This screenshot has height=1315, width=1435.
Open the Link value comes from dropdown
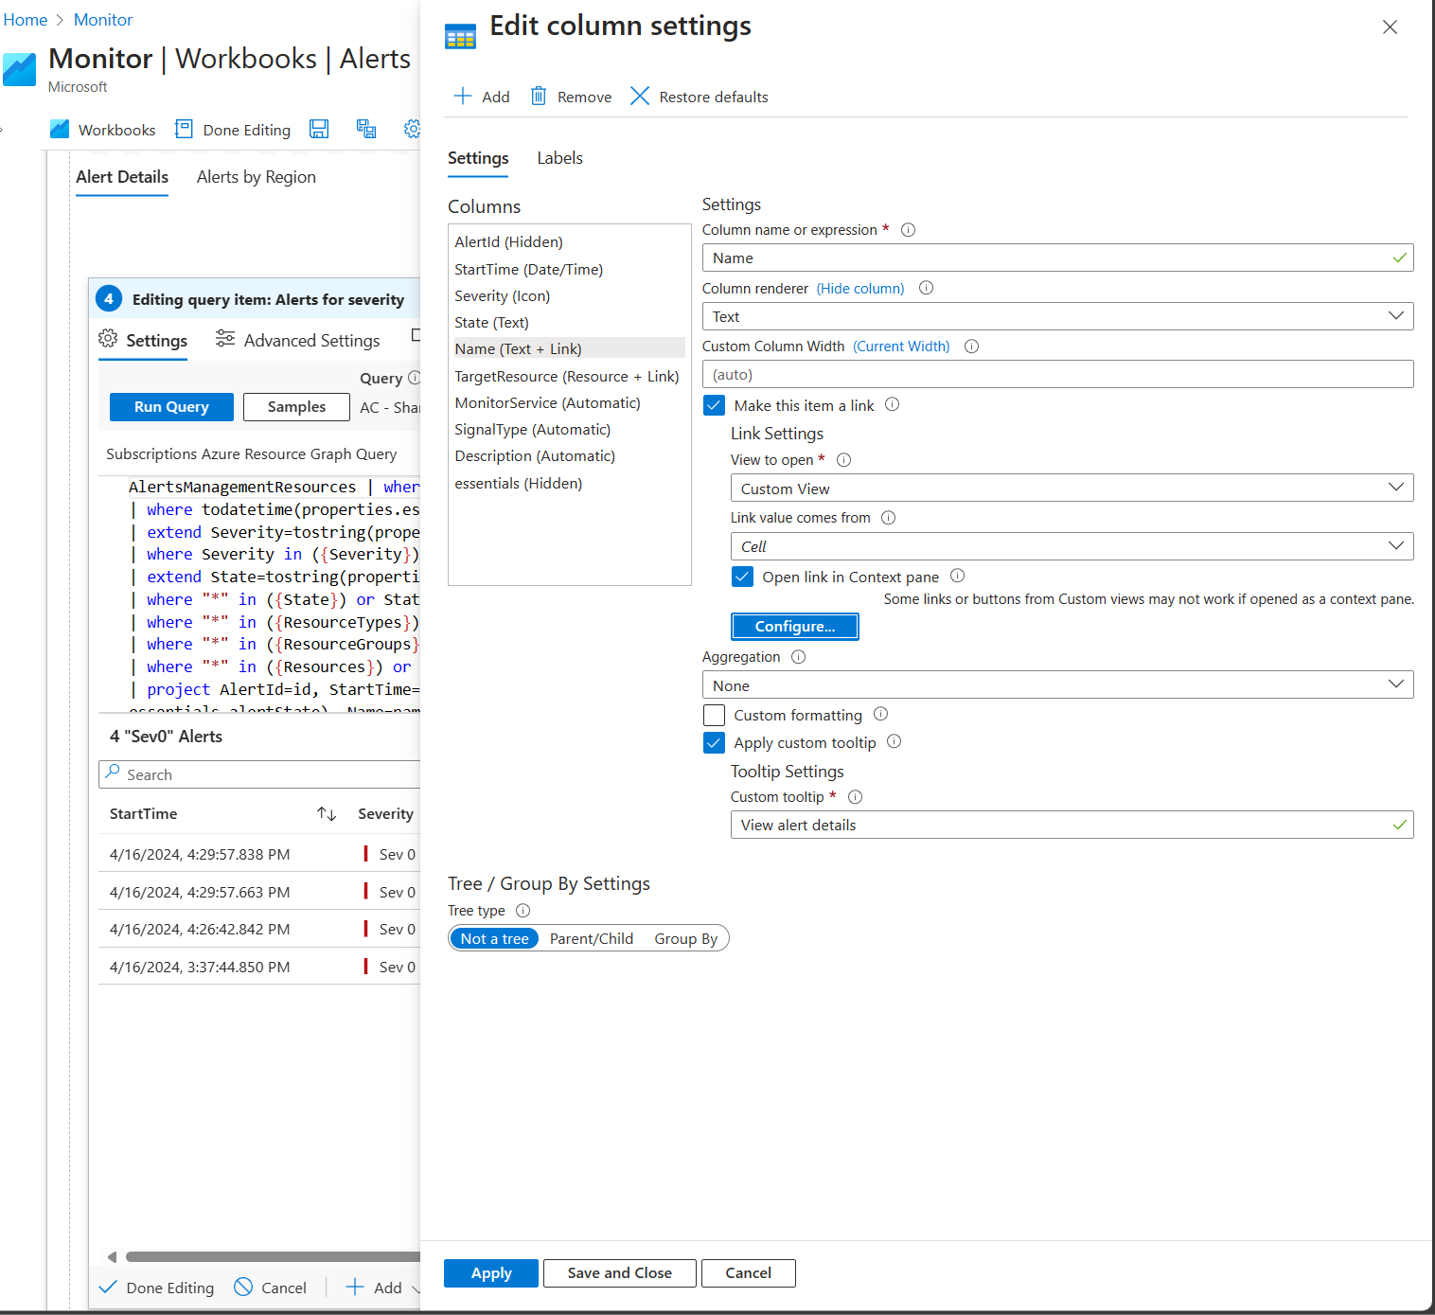(1072, 546)
